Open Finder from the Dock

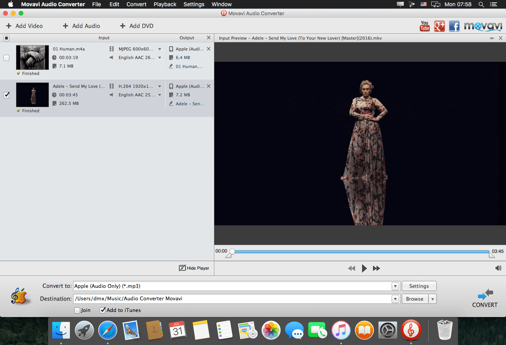click(x=61, y=331)
